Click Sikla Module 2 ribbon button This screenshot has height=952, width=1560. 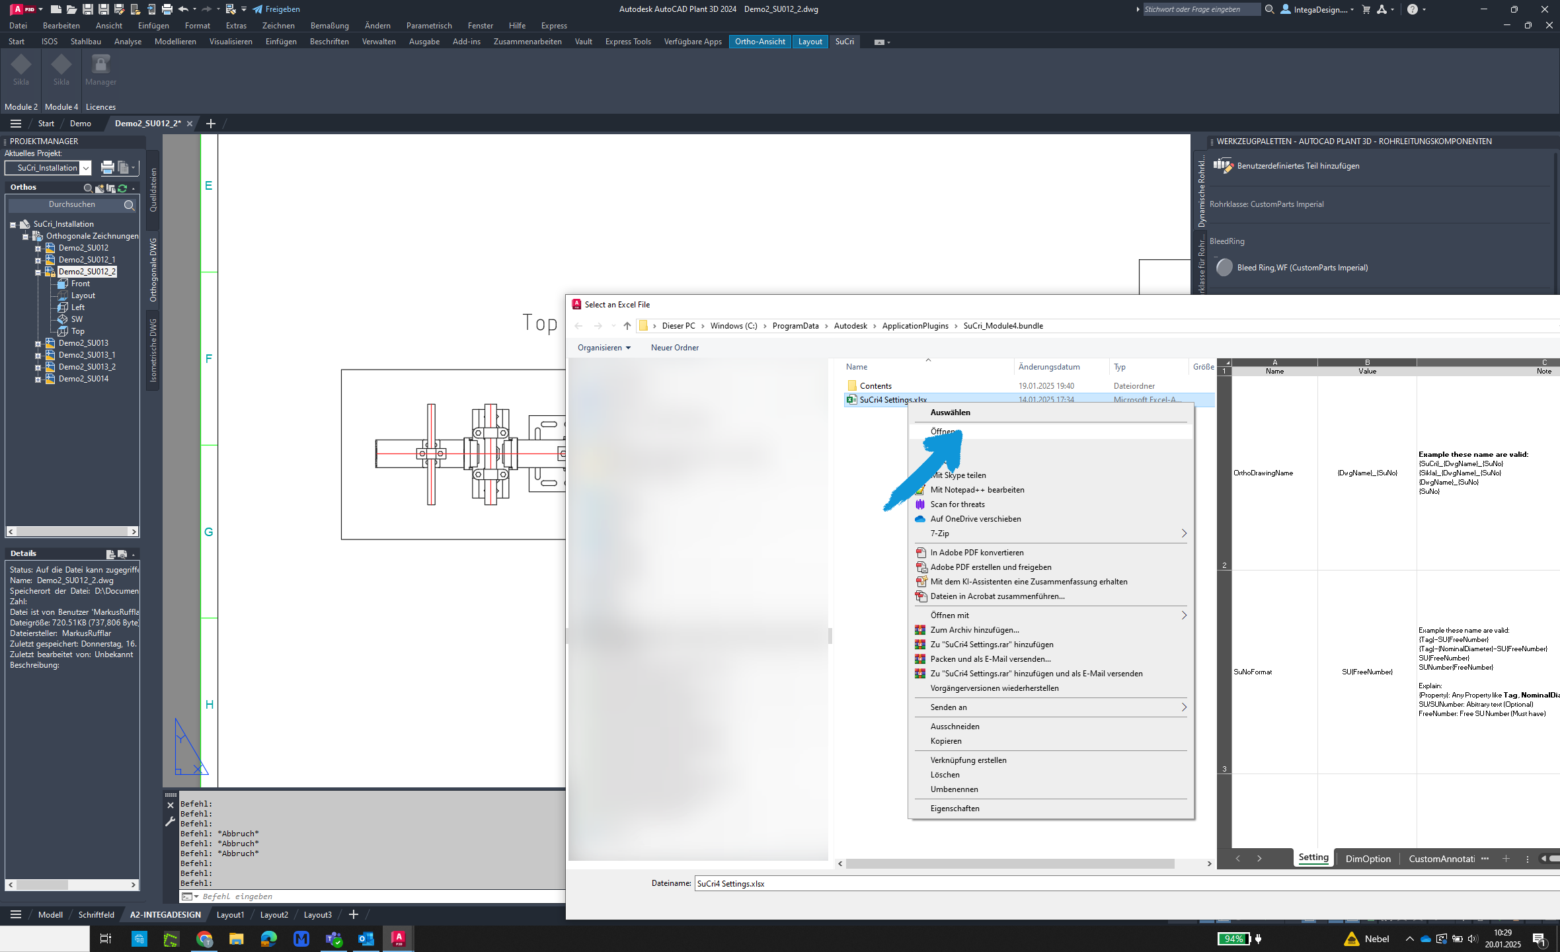tap(21, 70)
